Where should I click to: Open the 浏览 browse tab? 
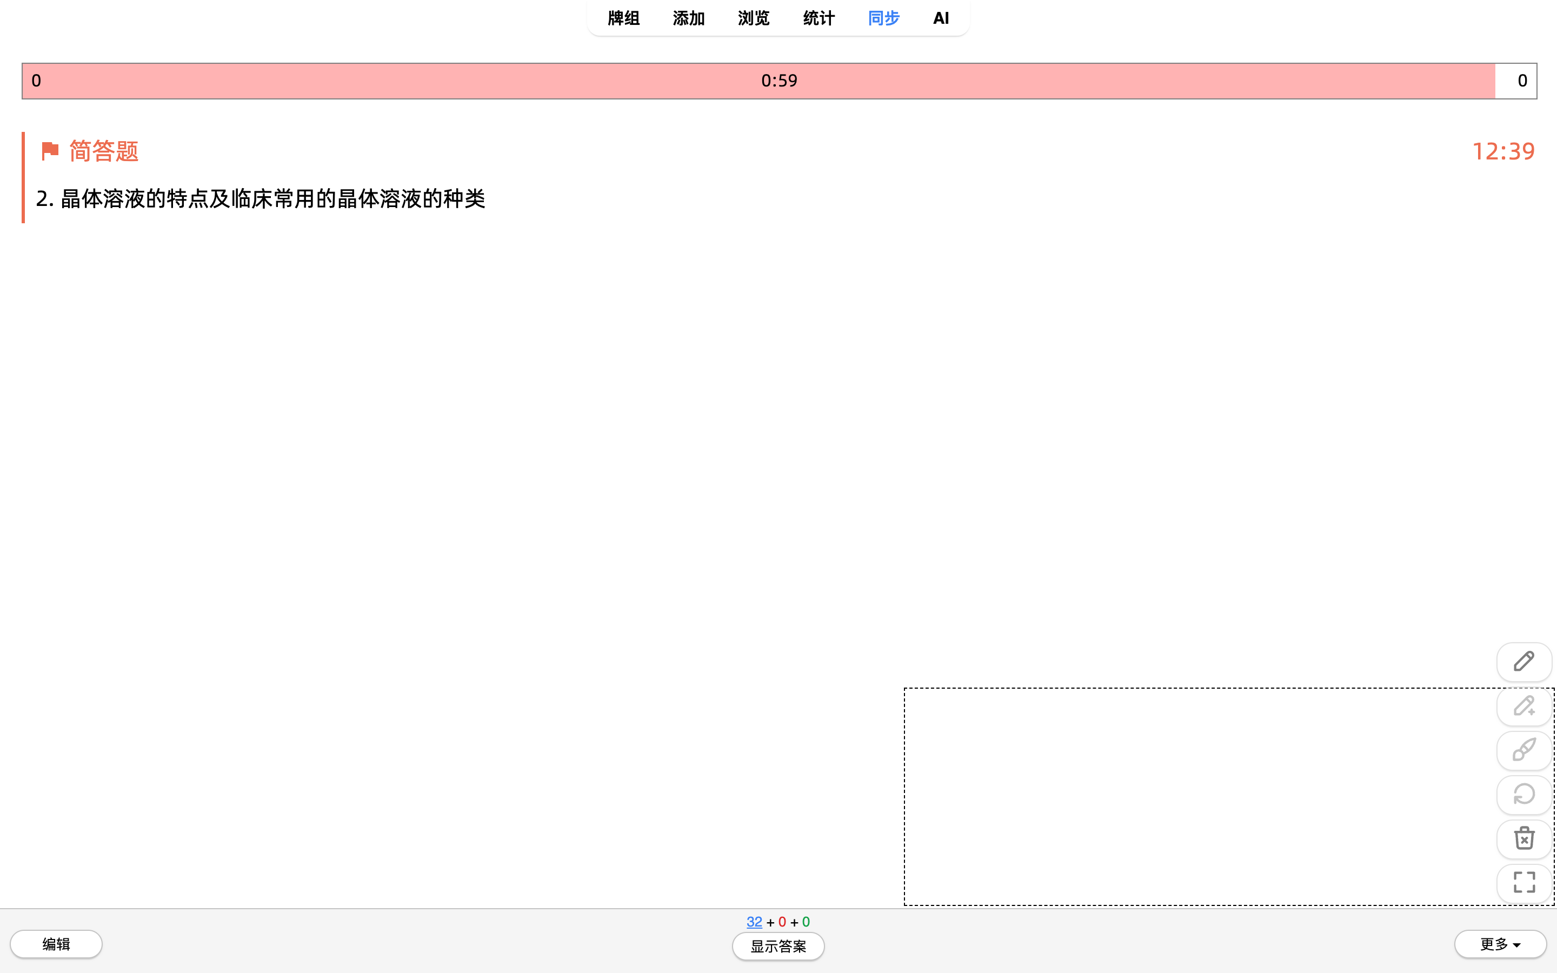coord(754,18)
